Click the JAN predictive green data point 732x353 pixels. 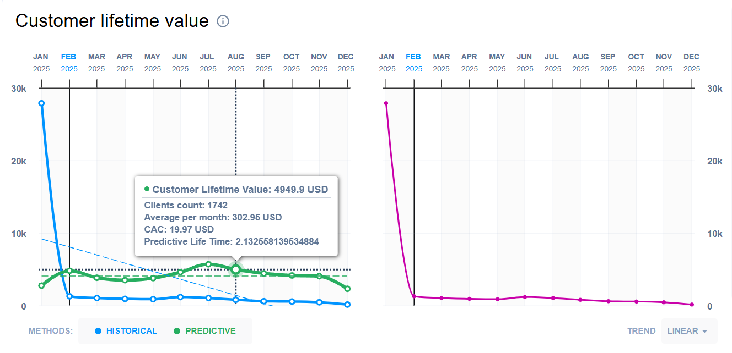click(41, 285)
